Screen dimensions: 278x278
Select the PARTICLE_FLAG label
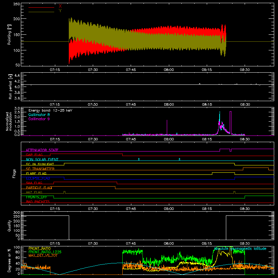tap(39, 187)
